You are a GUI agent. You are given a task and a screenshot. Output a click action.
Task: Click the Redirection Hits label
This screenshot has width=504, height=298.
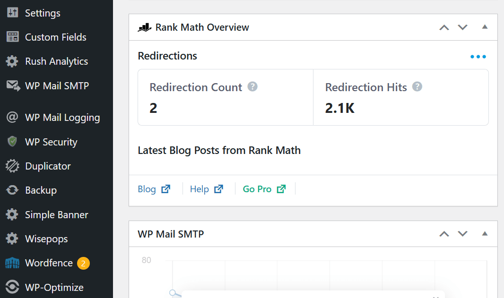tap(366, 87)
